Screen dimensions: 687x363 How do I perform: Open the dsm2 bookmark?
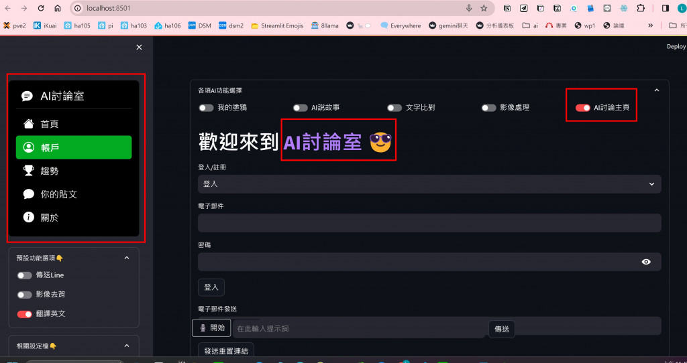click(x=231, y=26)
